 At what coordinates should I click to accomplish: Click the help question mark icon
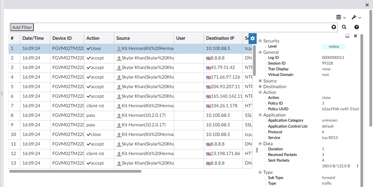coord(357,27)
